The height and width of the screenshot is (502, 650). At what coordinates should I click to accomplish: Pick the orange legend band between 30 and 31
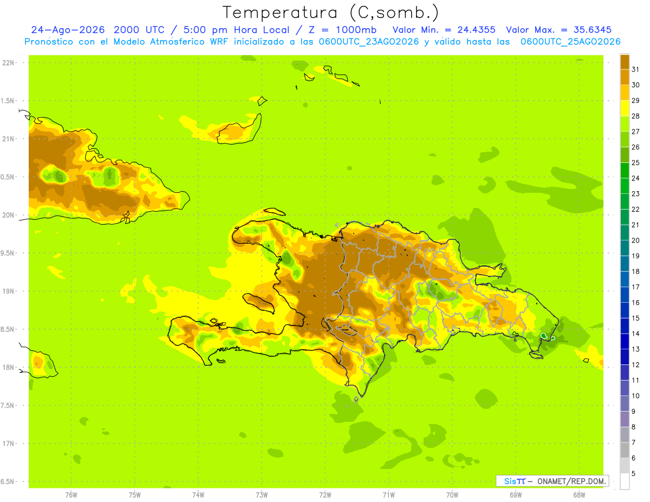[625, 77]
